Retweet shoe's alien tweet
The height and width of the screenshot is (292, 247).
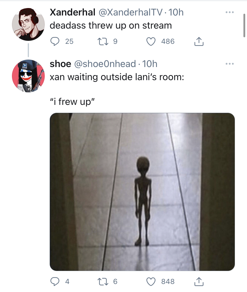(103, 281)
